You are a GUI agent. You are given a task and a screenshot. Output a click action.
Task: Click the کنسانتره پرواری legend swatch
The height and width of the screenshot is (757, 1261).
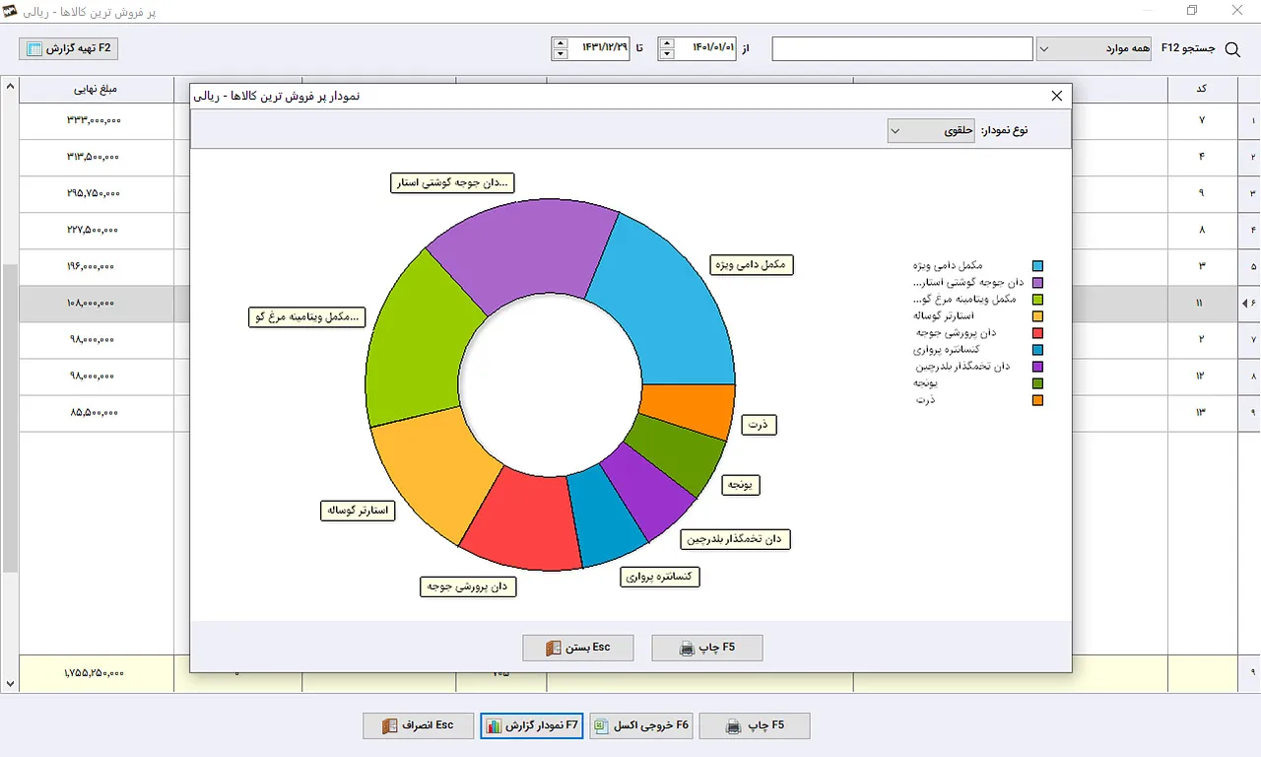tap(1037, 350)
